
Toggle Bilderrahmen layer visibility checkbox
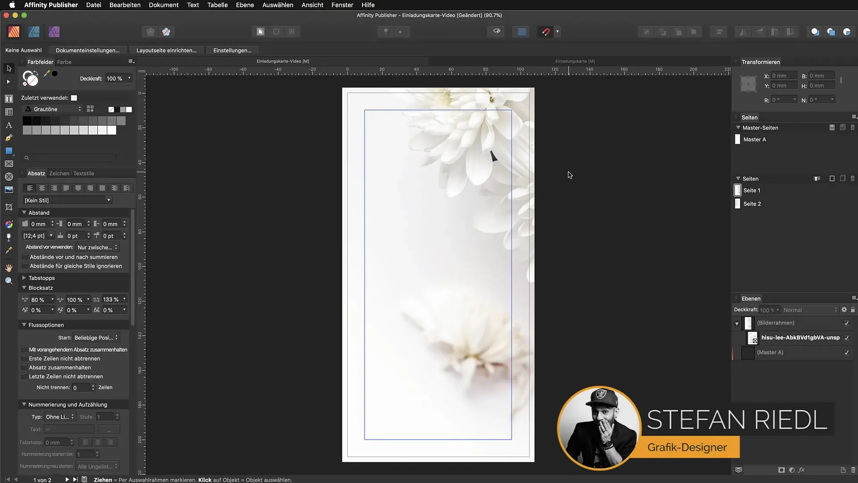pyautogui.click(x=846, y=323)
